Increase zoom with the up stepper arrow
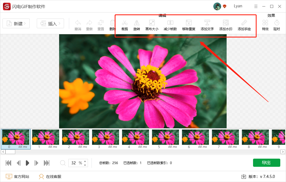The height and width of the screenshot is (182, 286). 85,161
